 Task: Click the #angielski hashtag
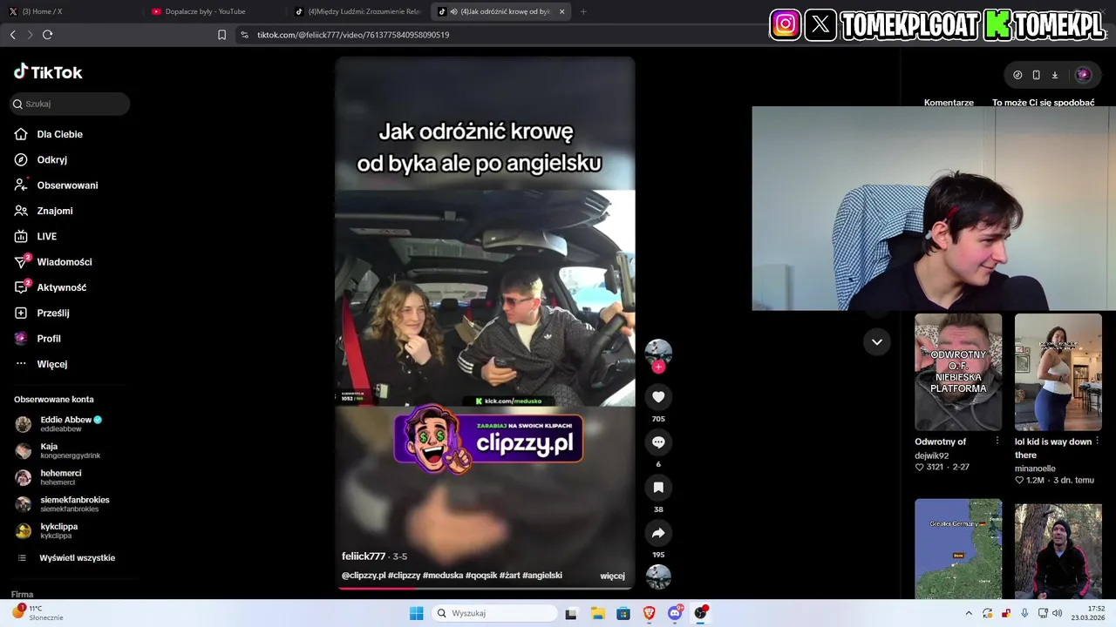click(542, 576)
